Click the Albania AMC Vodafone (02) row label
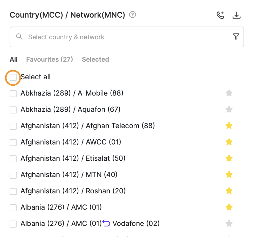The image size is (254, 241). (x=90, y=223)
